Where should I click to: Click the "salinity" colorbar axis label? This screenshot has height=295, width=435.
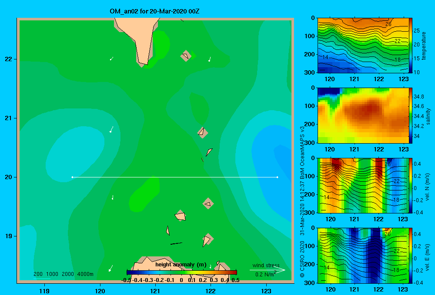point(428,117)
